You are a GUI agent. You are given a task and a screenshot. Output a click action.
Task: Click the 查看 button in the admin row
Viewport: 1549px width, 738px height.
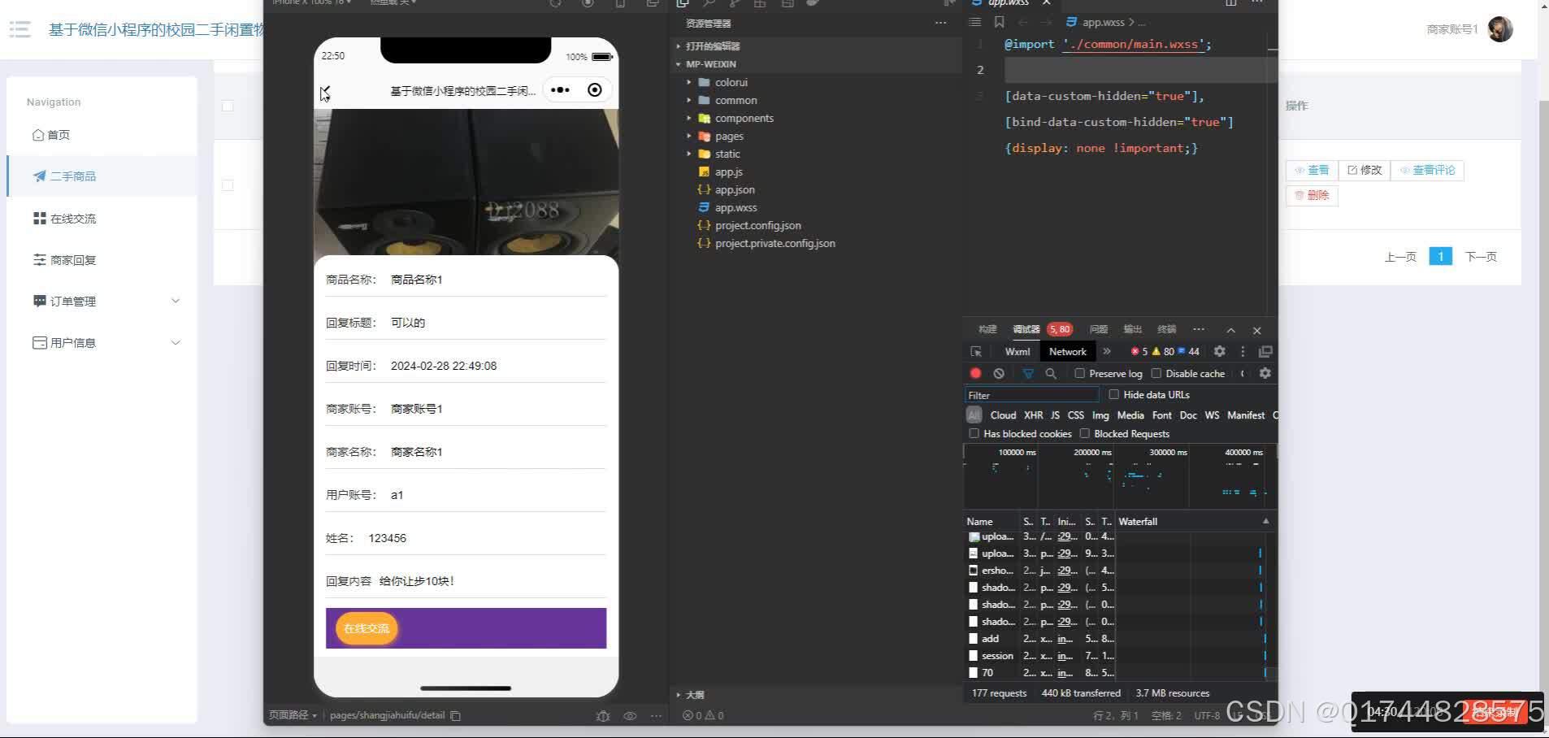coord(1312,170)
